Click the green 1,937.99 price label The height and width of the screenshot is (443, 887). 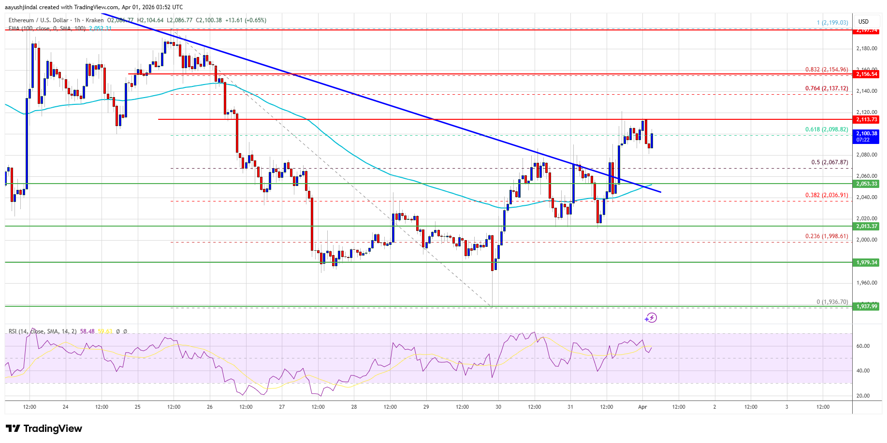[867, 306]
